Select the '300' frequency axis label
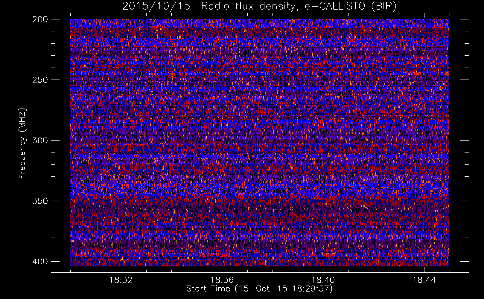 (40, 140)
